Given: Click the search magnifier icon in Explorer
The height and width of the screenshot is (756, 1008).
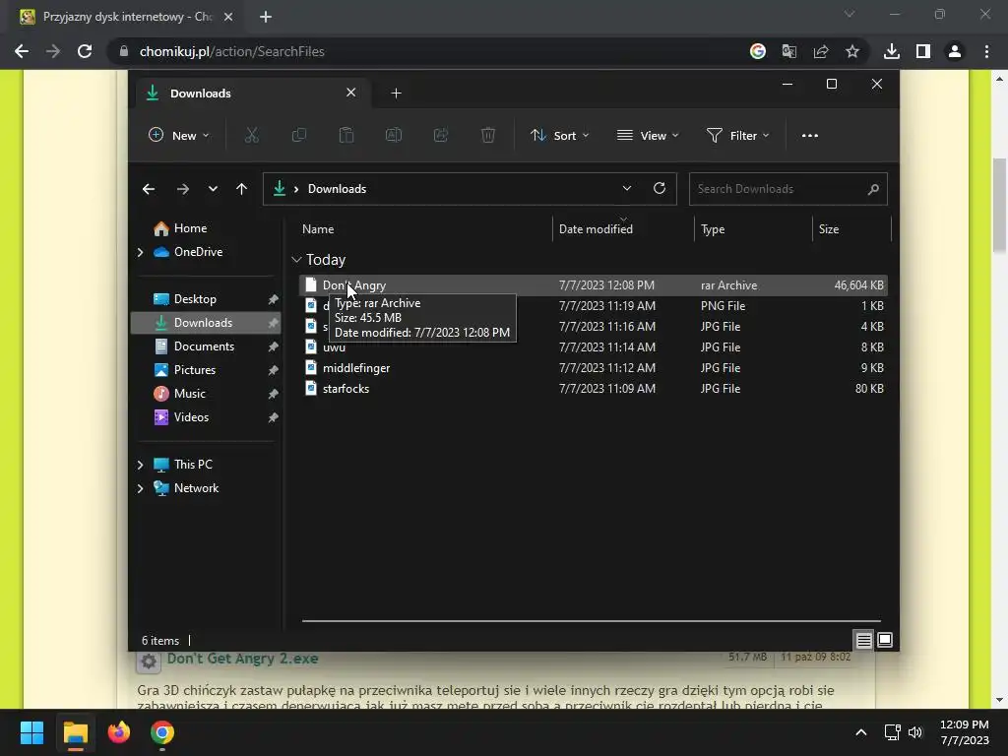Looking at the screenshot, I should point(873,189).
